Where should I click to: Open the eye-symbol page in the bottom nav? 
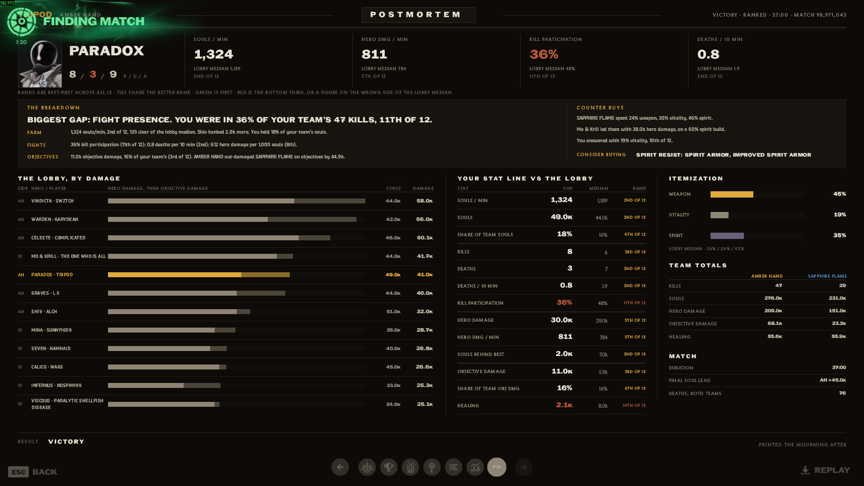pos(367,467)
